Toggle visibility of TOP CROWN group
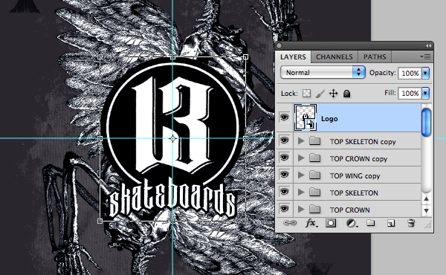 tap(284, 209)
